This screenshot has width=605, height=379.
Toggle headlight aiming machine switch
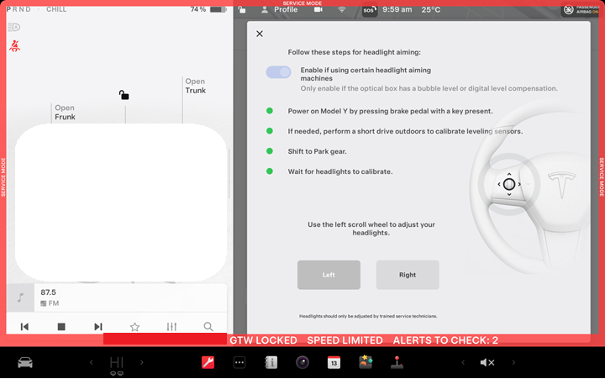pos(278,72)
